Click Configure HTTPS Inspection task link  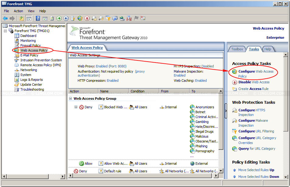pos(252,113)
